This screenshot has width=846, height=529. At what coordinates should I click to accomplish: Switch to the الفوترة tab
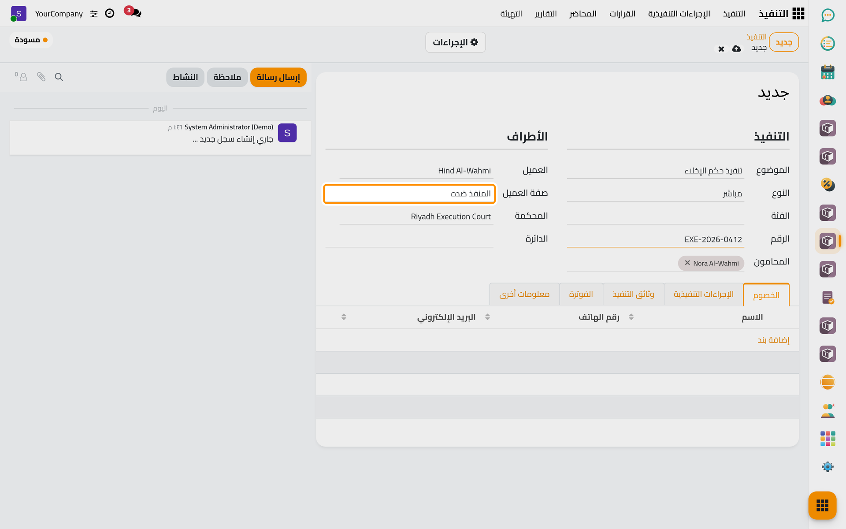pos(581,294)
